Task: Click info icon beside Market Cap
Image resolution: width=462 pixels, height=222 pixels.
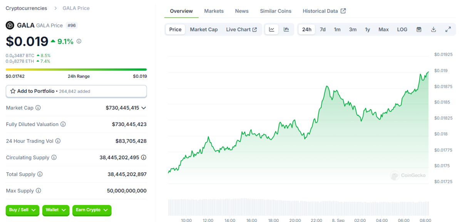Action: (x=38, y=108)
